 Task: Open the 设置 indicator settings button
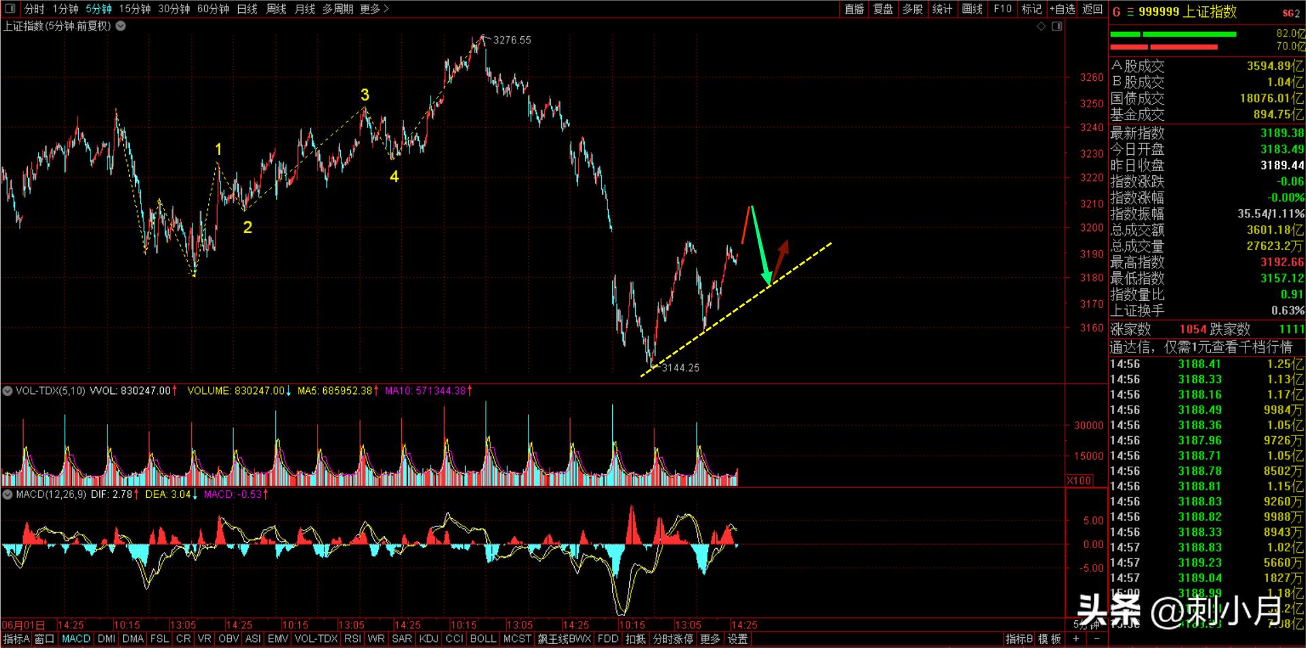tap(737, 638)
